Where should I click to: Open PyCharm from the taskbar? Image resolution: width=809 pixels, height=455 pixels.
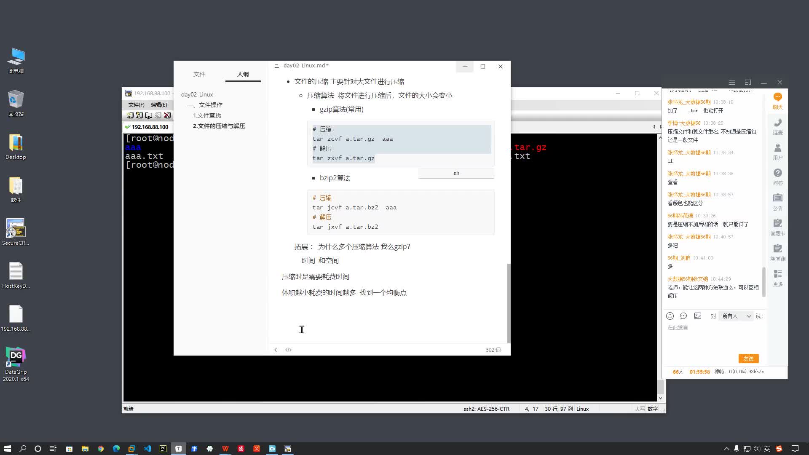click(163, 449)
